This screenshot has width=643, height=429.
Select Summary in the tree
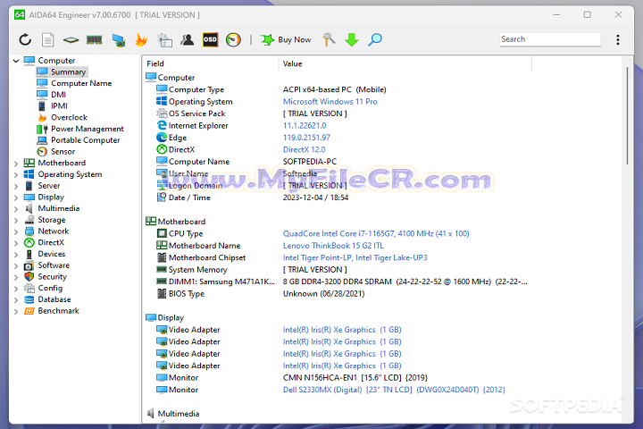point(68,71)
